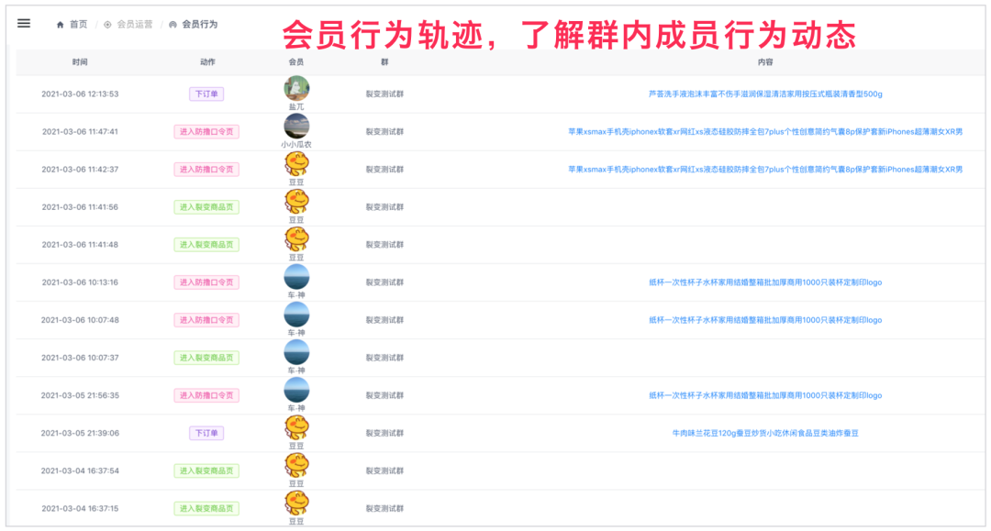Viewport: 991px width, 531px height.
Task: Click the 群 column header
Action: [x=384, y=61]
